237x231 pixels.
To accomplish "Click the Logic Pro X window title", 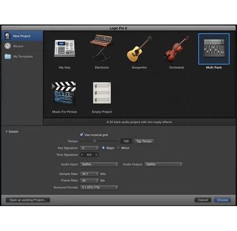I will [x=118, y=28].
